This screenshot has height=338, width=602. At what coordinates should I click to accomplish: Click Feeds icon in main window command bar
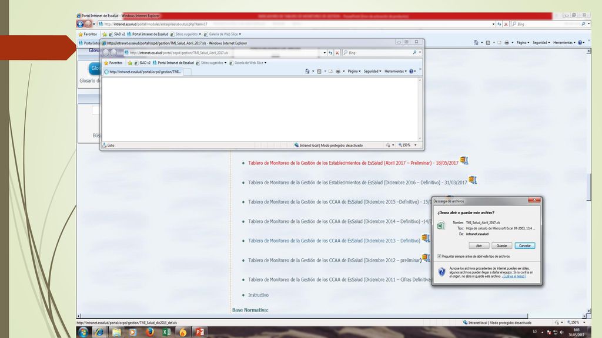coord(488,42)
